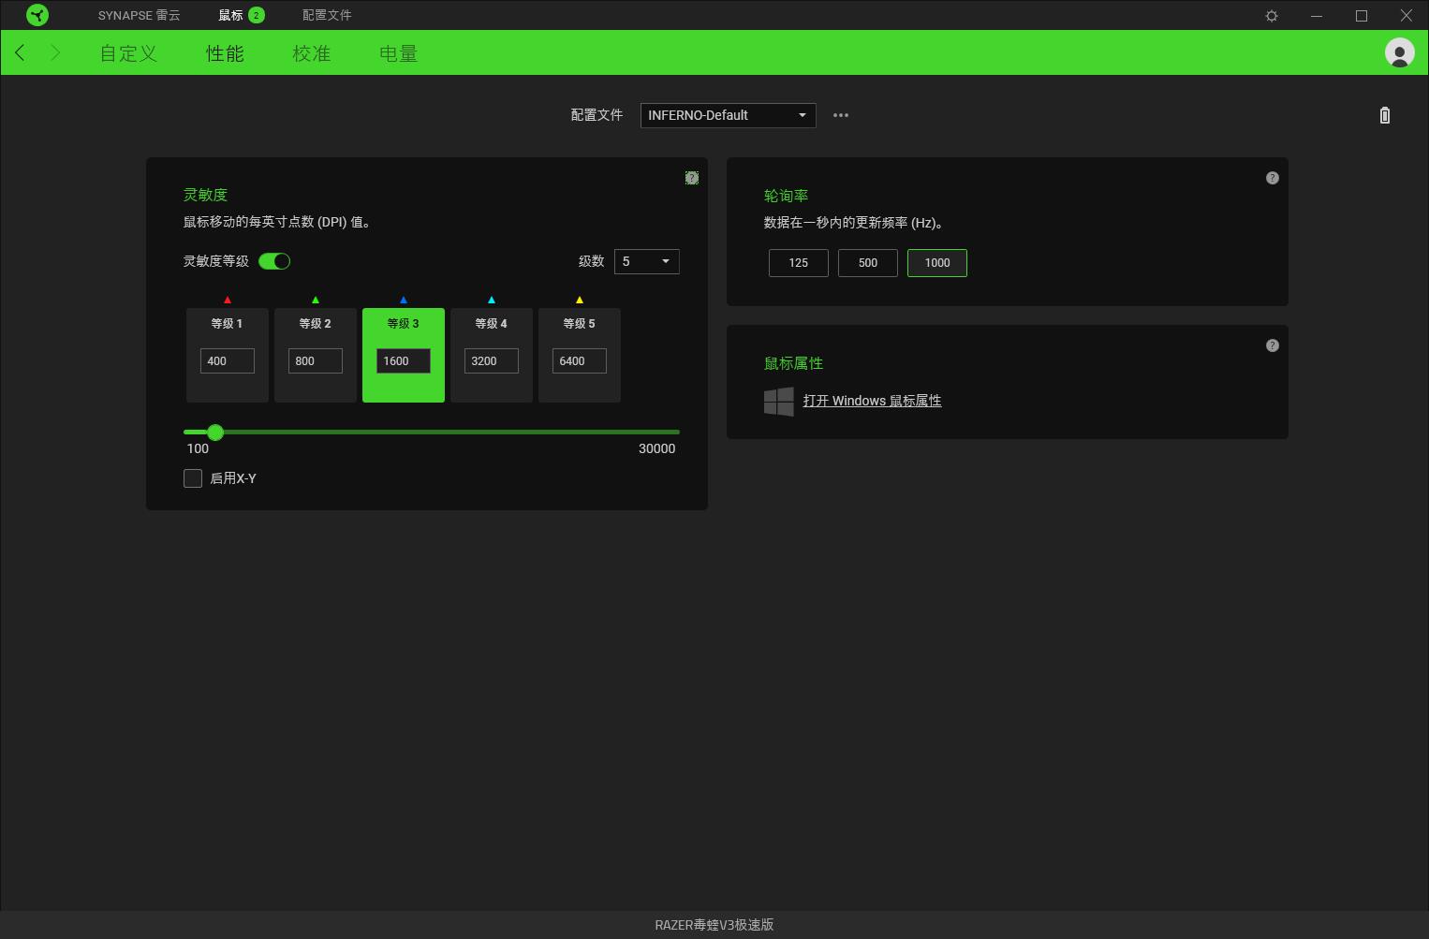
Task: Toggle the 灵敏度等级 switch off
Action: click(x=274, y=261)
